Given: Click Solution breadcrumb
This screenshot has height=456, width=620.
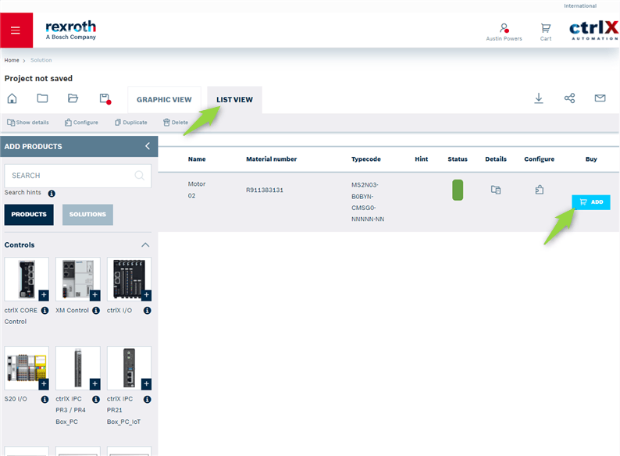Looking at the screenshot, I should pyautogui.click(x=41, y=60).
